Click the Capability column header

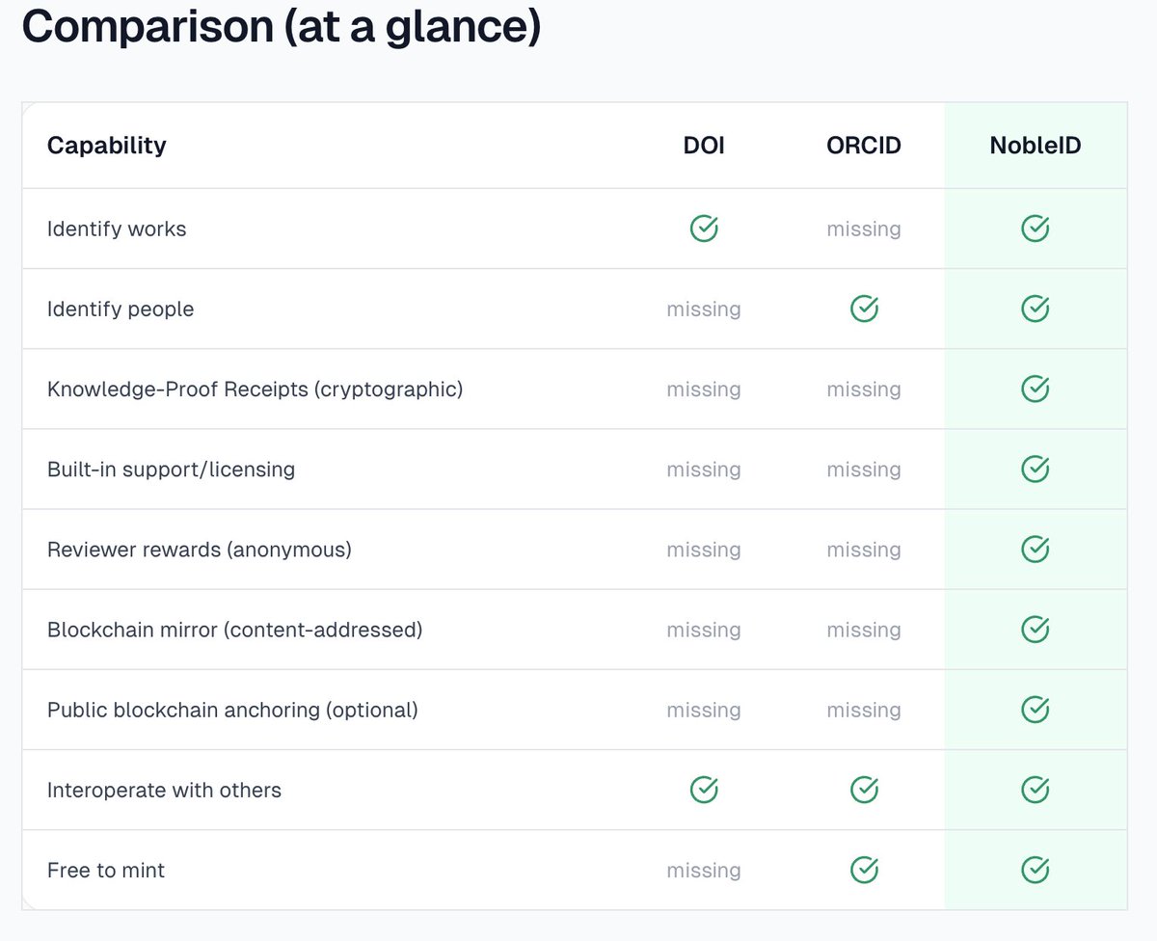point(106,146)
